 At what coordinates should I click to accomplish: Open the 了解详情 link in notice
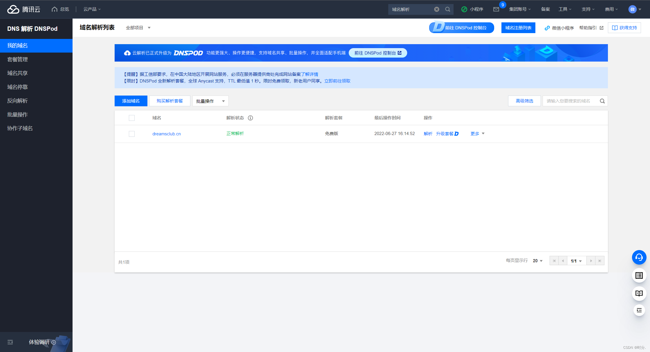(x=310, y=74)
